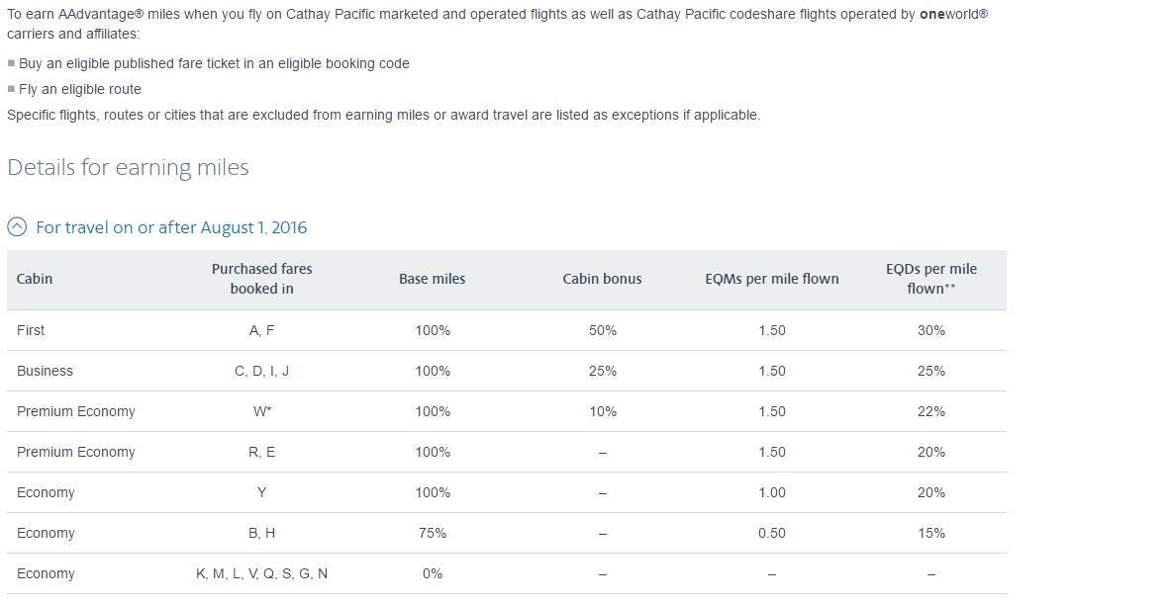Viewport: 1171px width, 604px height.
Task: Select the "EQMs per mile flown" header
Action: [x=771, y=279]
